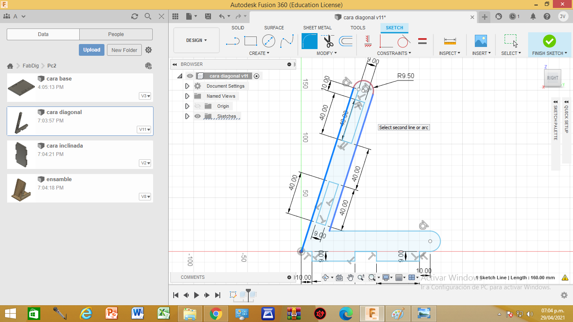The image size is (573, 322).
Task: Toggle visibility of cara diagonal v11 component
Action: coord(190,76)
